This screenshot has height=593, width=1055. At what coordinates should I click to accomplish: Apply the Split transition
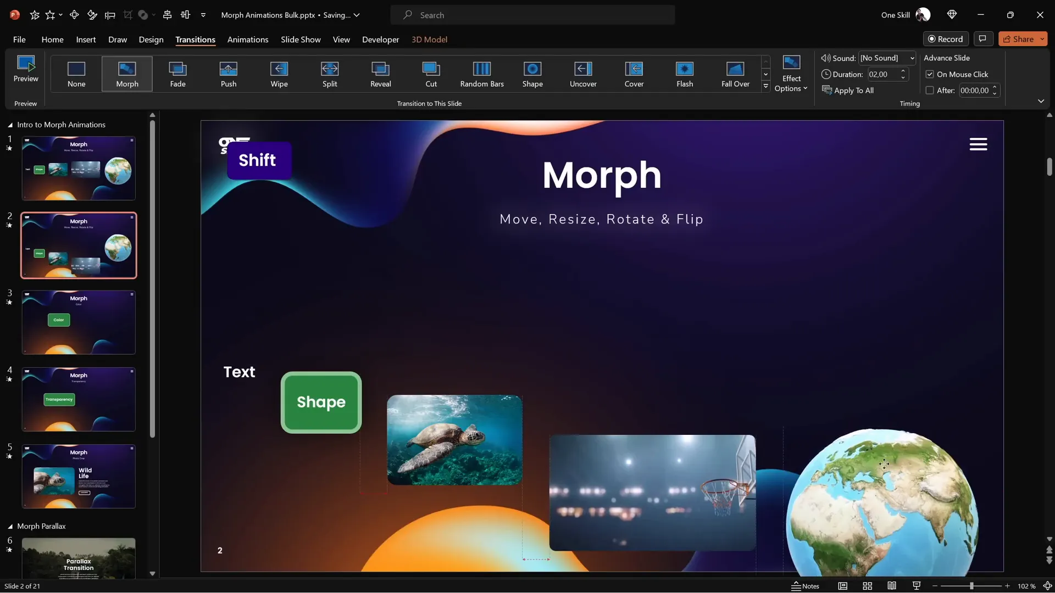[x=330, y=74]
